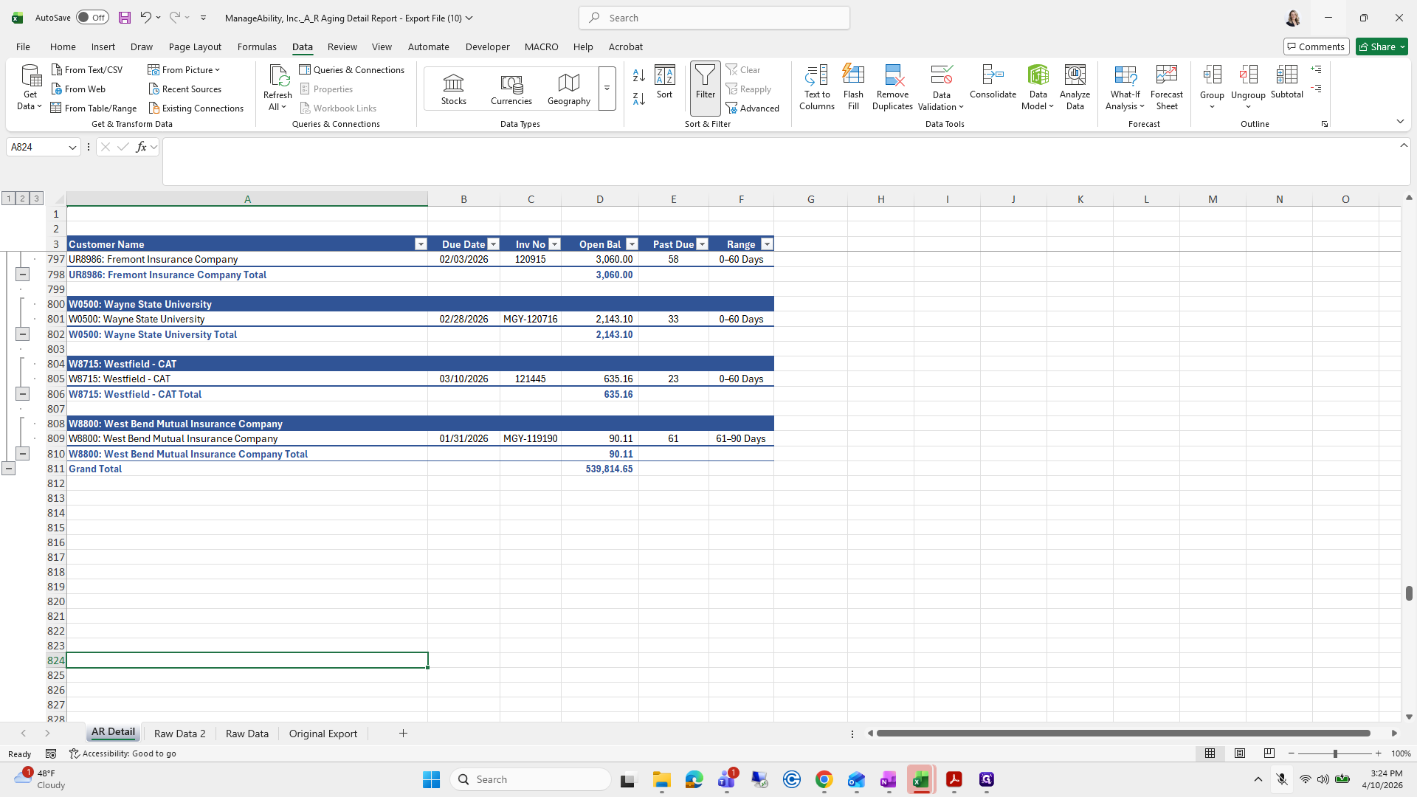Viewport: 1417px width, 797px height.
Task: Open the Raw Data 2 sheet tab
Action: pos(179,734)
